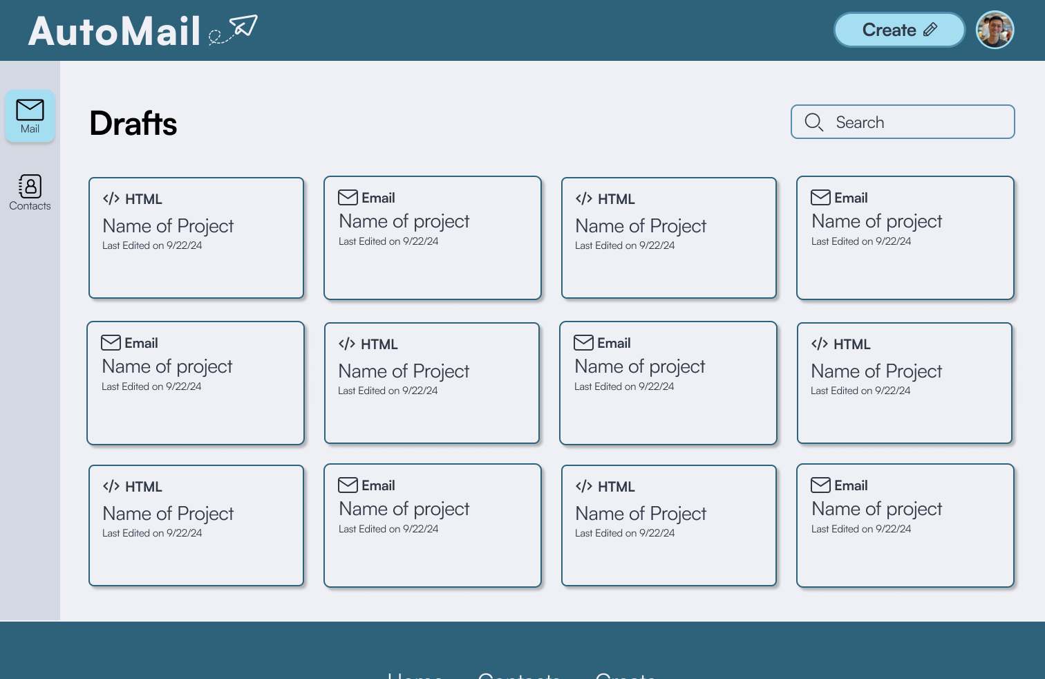This screenshot has width=1045, height=679.
Task: Click 'HTML' label in top row third card
Action: point(616,199)
